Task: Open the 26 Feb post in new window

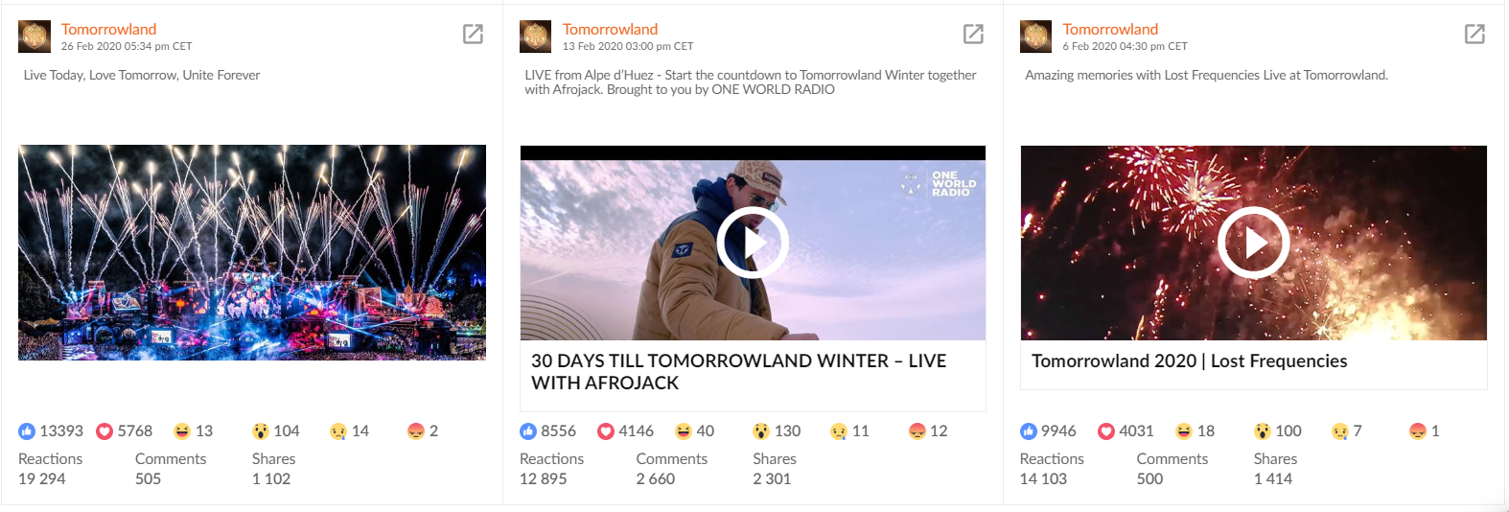Action: coord(473,35)
